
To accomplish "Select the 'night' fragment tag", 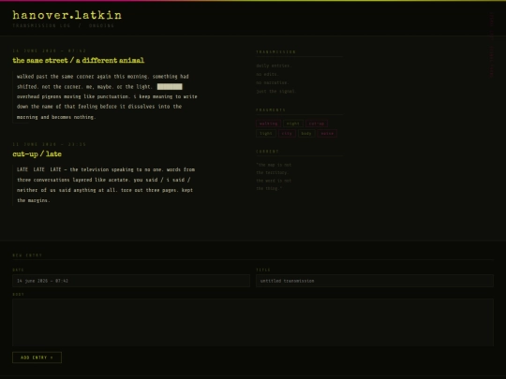I will (293, 124).
